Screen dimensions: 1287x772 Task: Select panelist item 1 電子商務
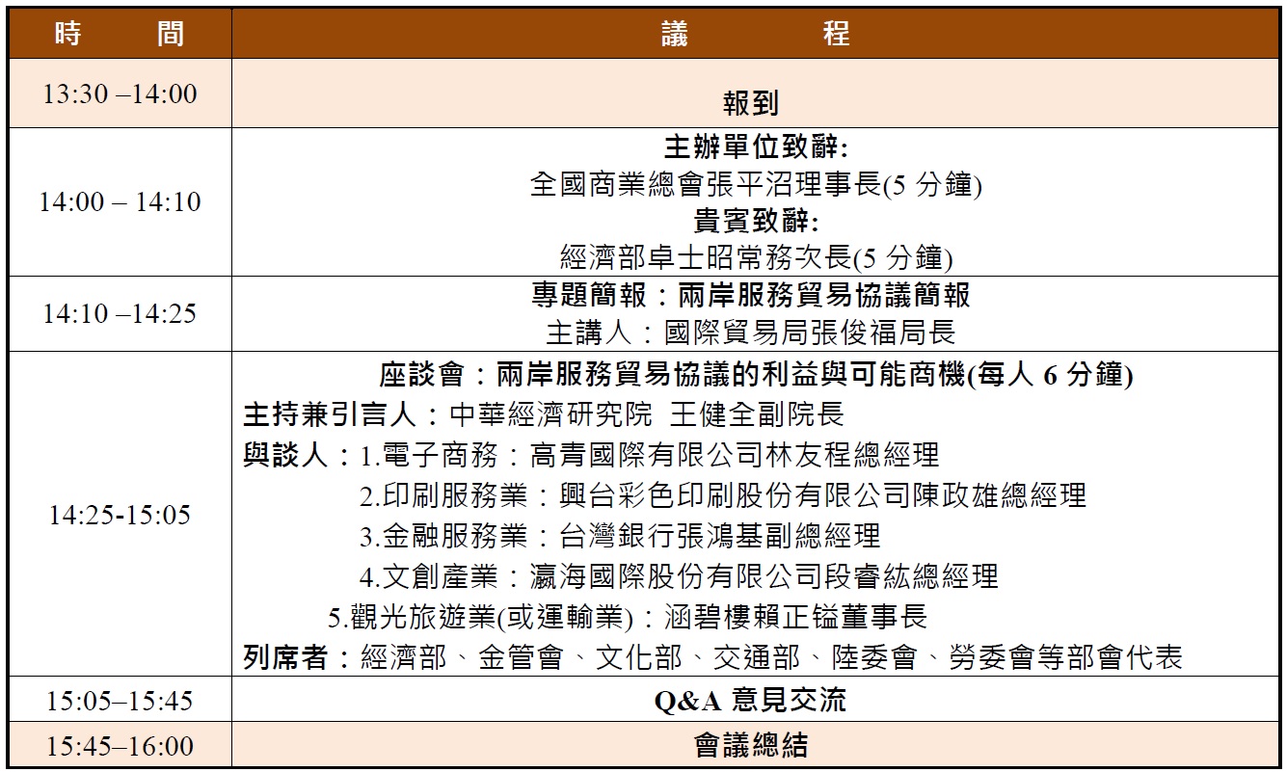(x=649, y=454)
